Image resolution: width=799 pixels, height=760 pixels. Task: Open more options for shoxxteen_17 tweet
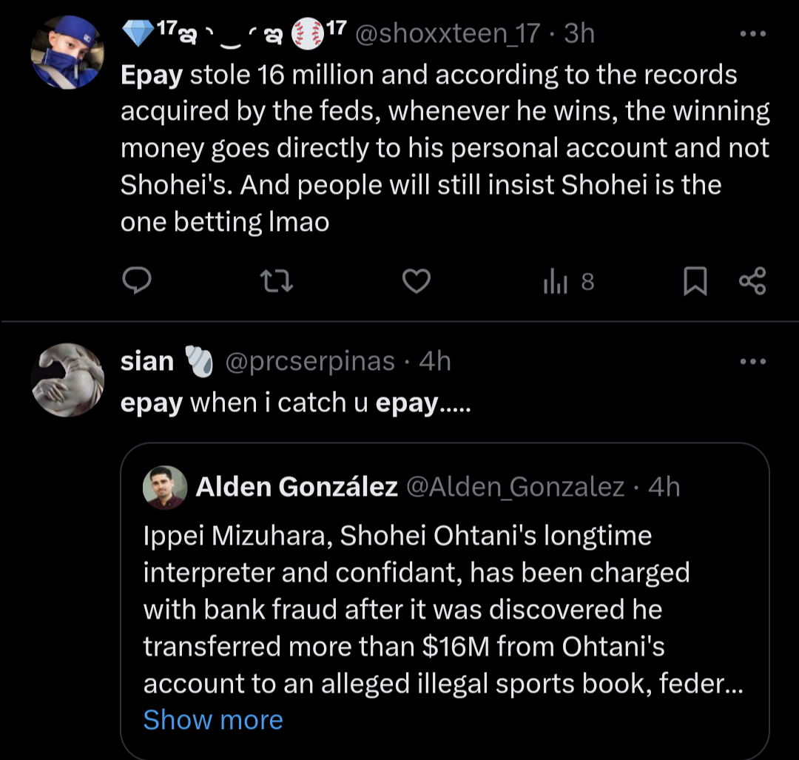[x=753, y=34]
